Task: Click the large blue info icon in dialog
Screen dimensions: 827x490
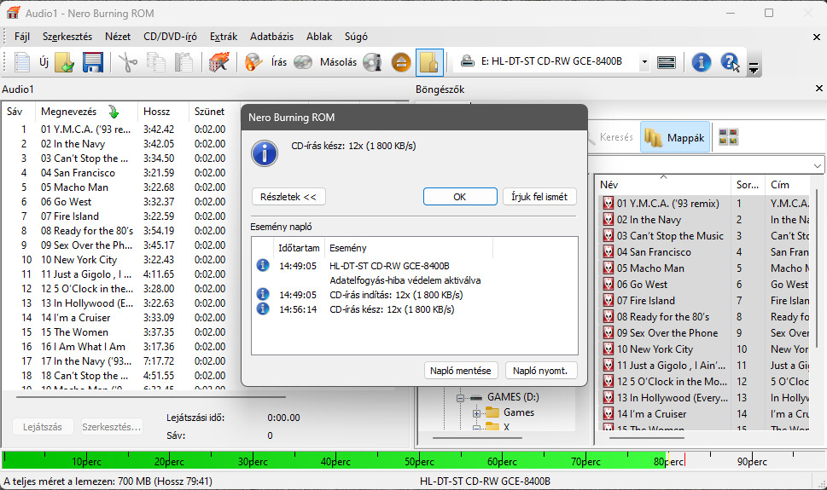Action: pos(265,153)
